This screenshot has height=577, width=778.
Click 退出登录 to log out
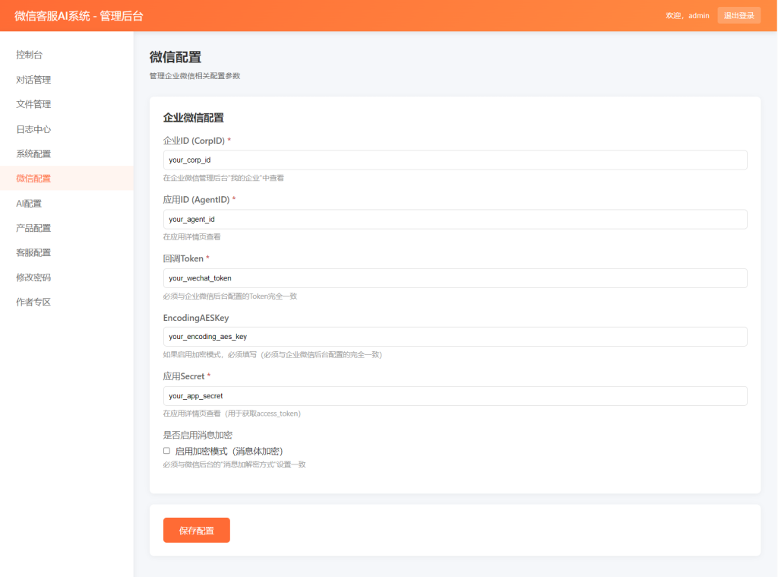[738, 14]
